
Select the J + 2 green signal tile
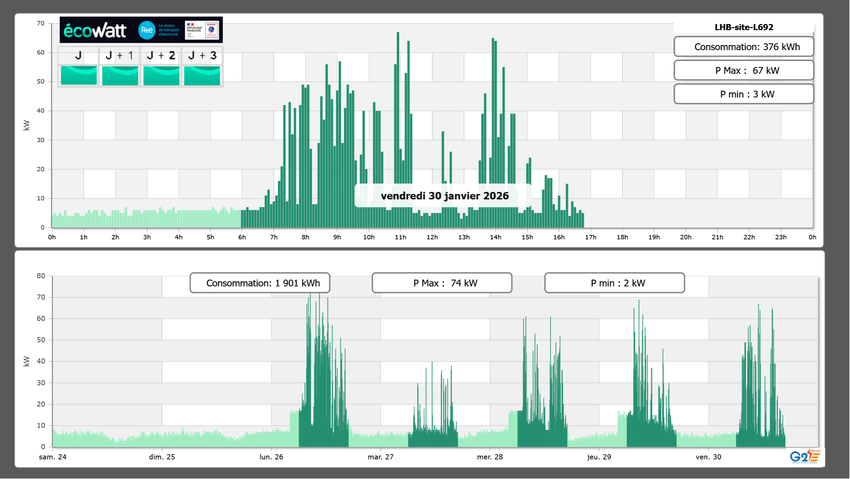point(161,75)
